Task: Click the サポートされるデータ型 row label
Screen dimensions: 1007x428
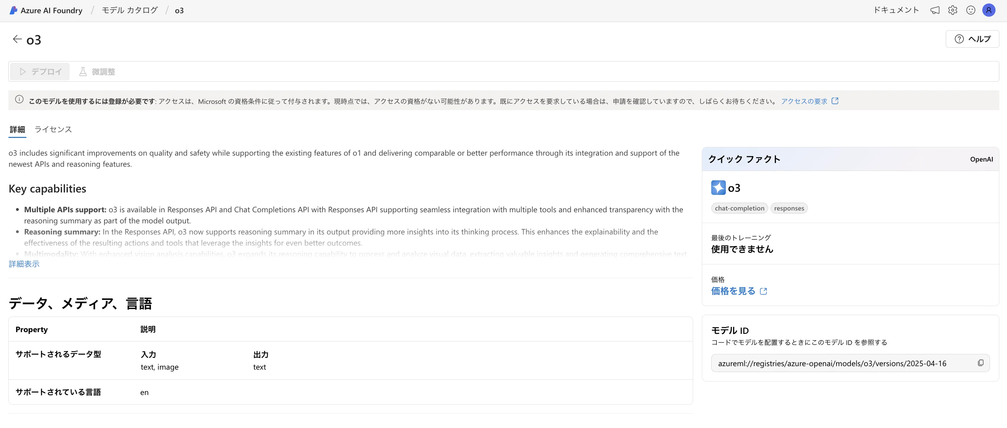Action: (x=58, y=354)
